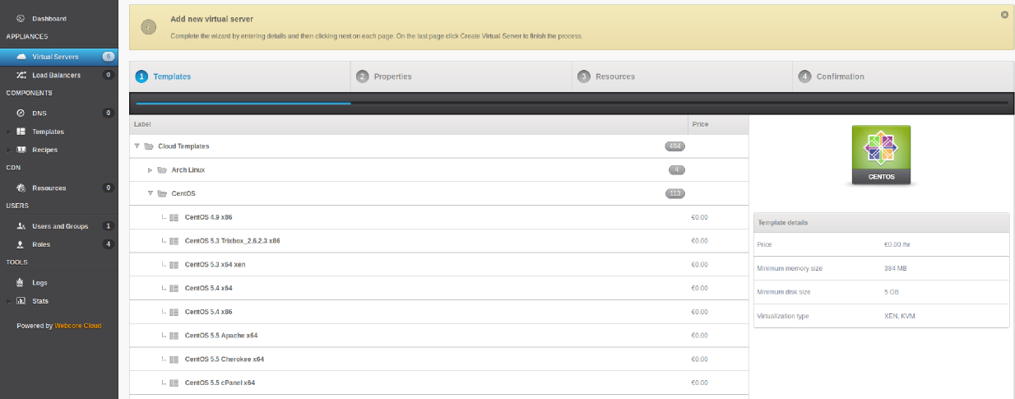Click the CentOS logo thumbnail
Screen dimensions: 1015x399
click(x=881, y=155)
